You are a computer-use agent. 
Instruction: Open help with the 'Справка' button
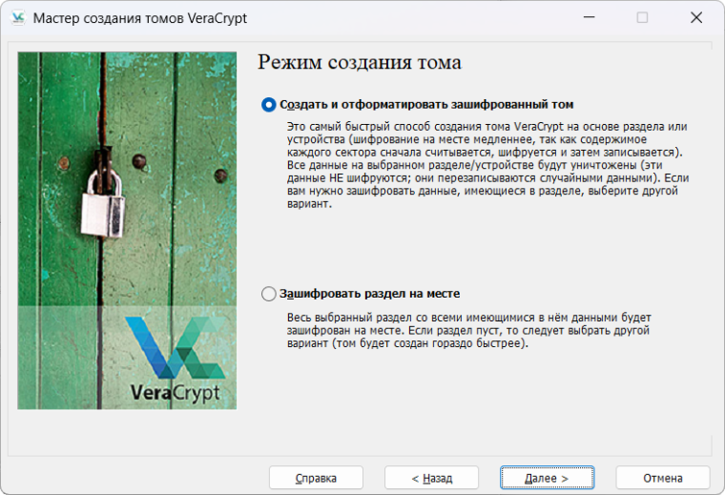(316, 478)
